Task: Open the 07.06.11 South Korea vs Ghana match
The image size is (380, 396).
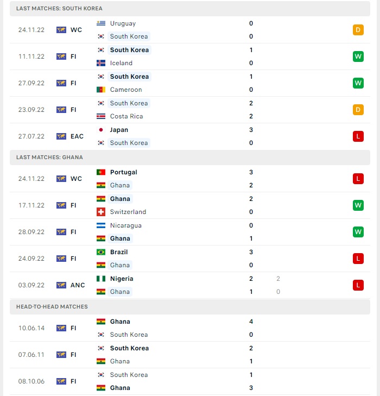Action: tap(190, 355)
